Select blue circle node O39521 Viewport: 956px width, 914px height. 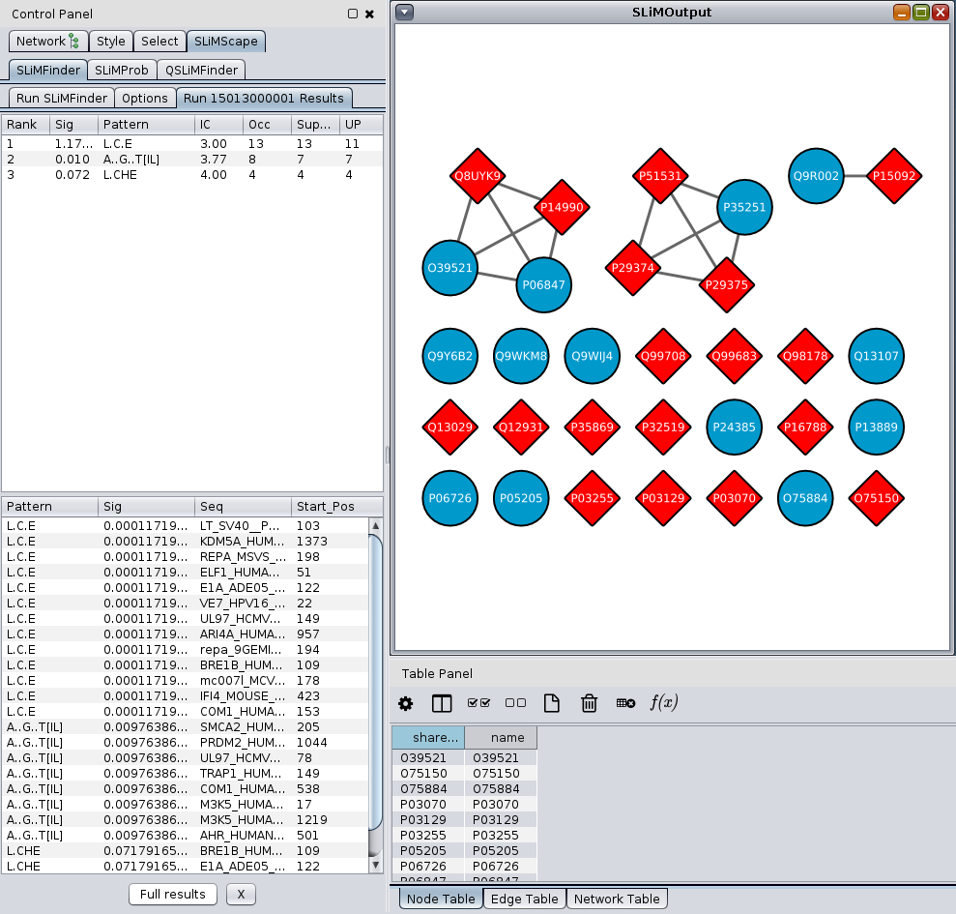coord(449,268)
